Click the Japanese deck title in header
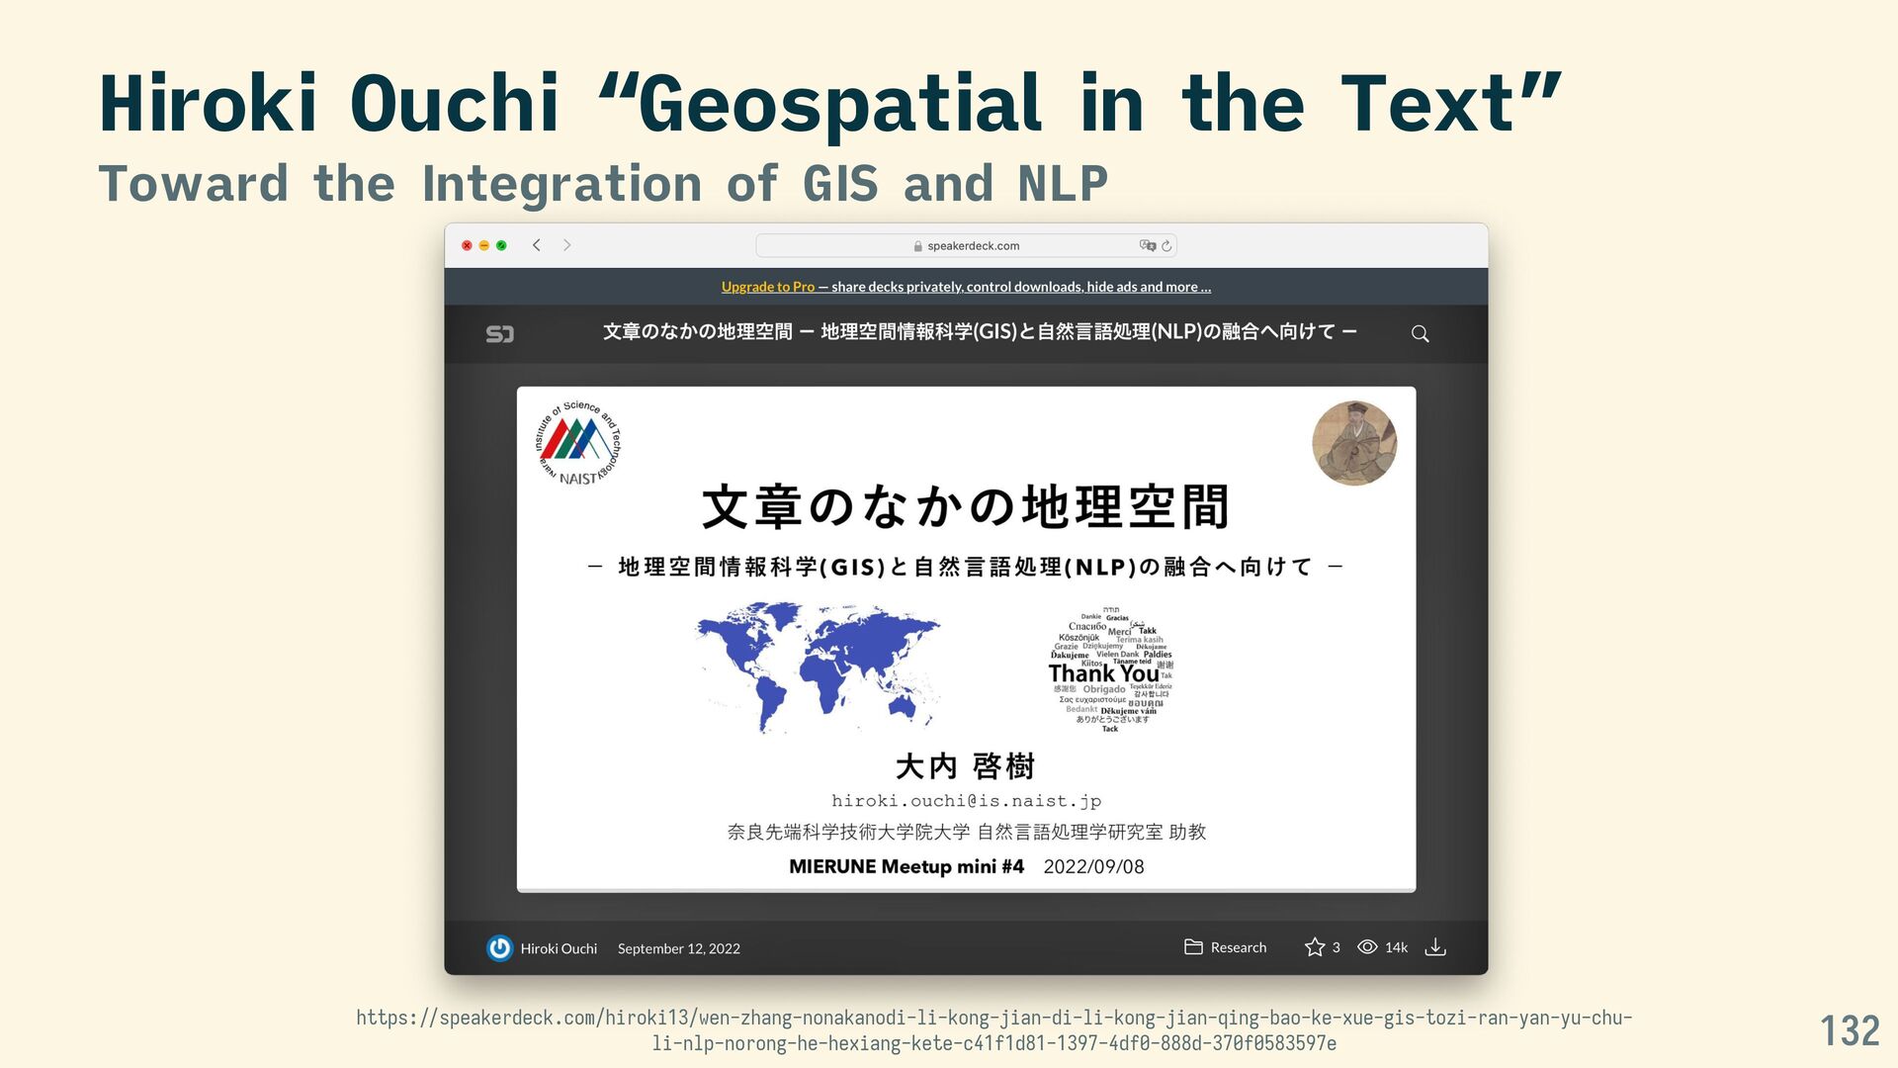The width and height of the screenshot is (1898, 1068). coord(979,332)
